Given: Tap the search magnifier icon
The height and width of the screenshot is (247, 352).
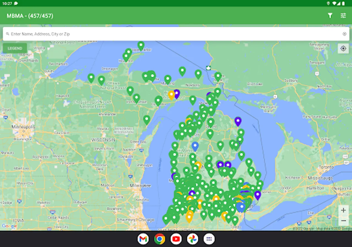Looking at the screenshot, I should point(7,34).
